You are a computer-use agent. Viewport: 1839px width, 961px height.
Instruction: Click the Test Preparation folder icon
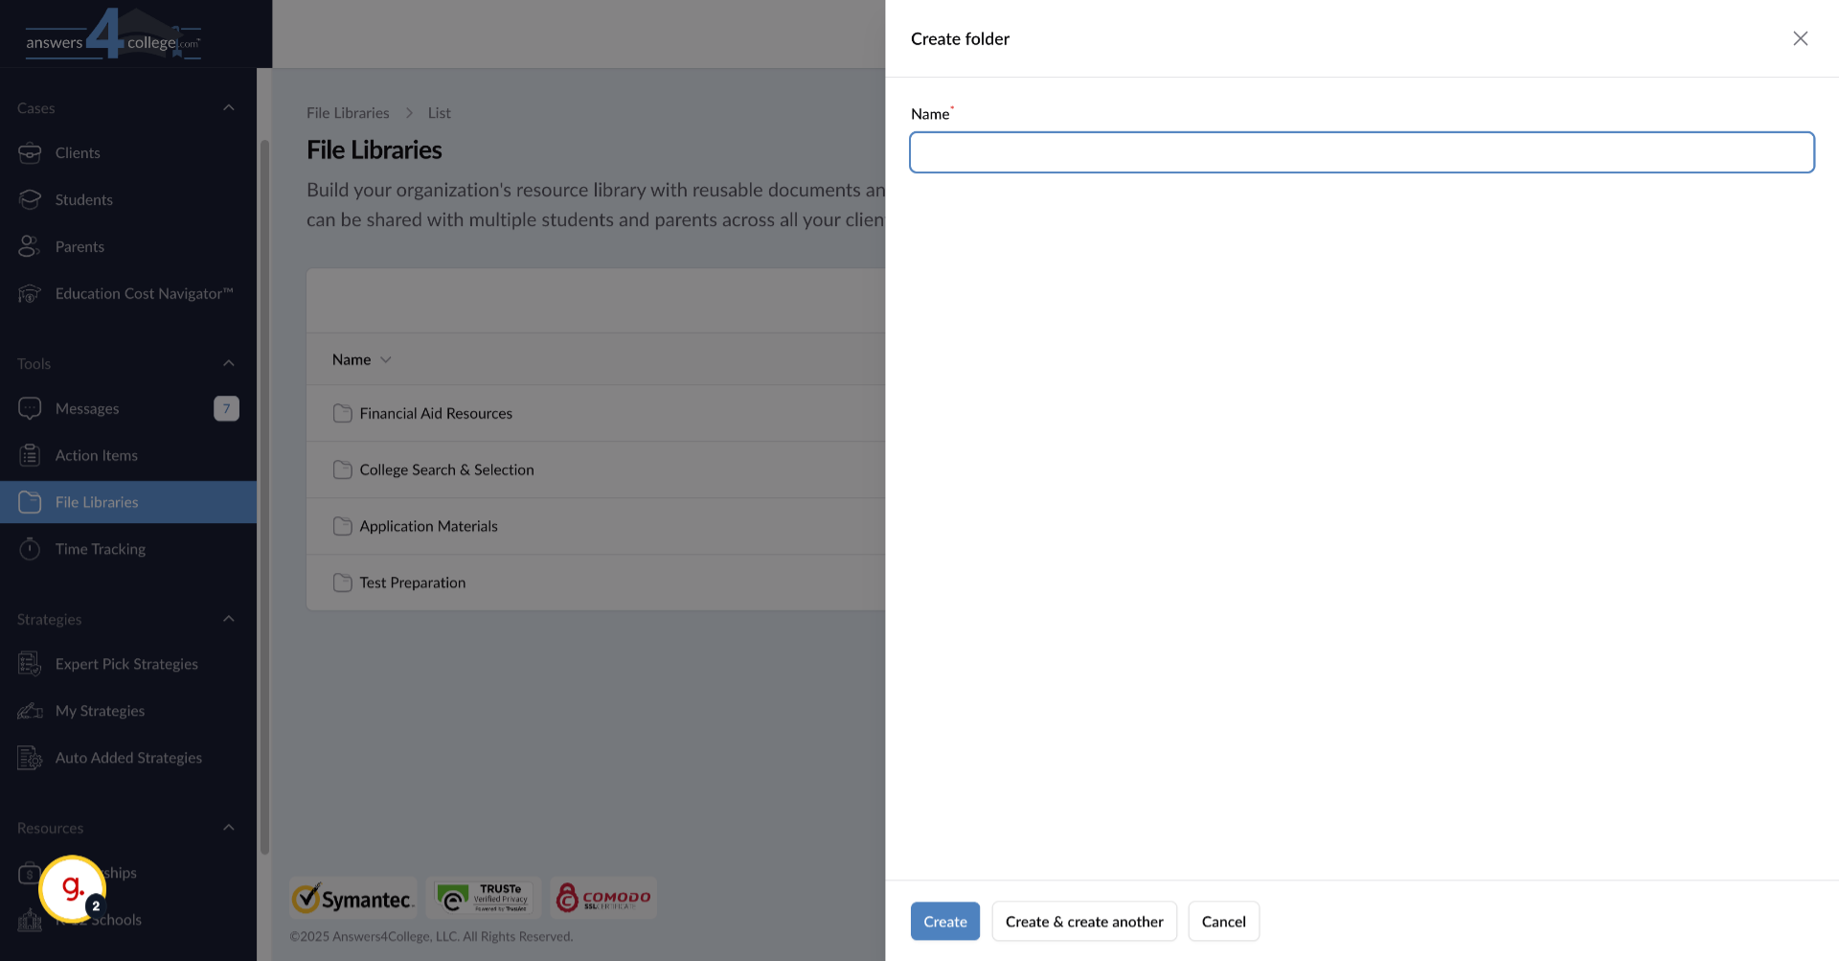click(x=342, y=583)
